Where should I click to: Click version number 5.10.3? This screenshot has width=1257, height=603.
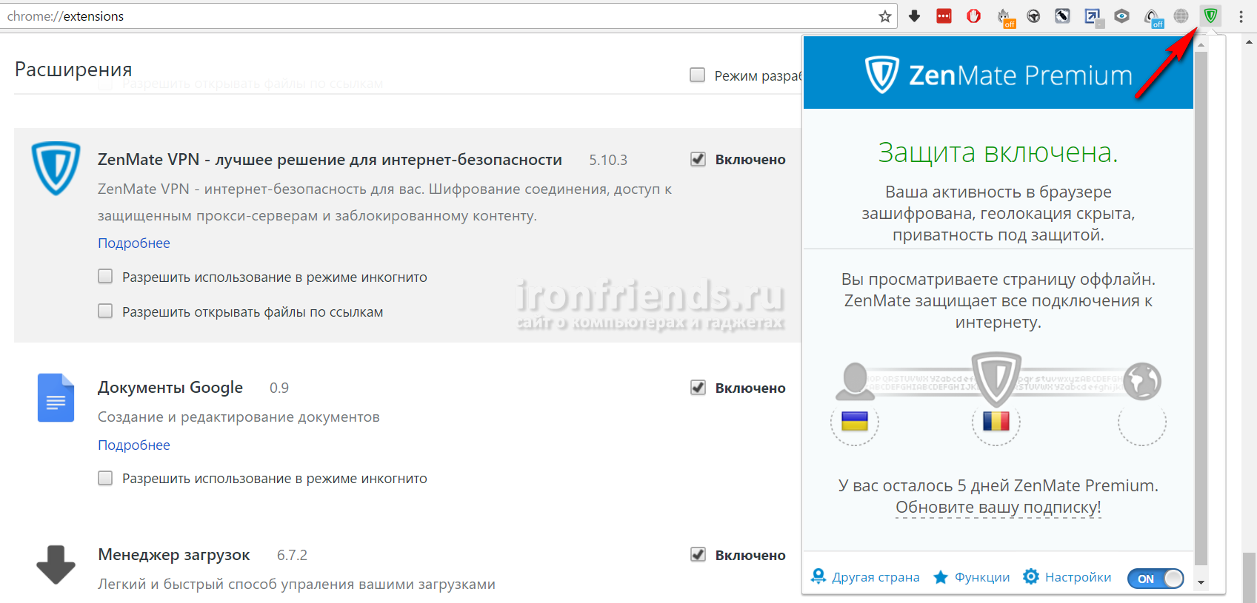608,161
